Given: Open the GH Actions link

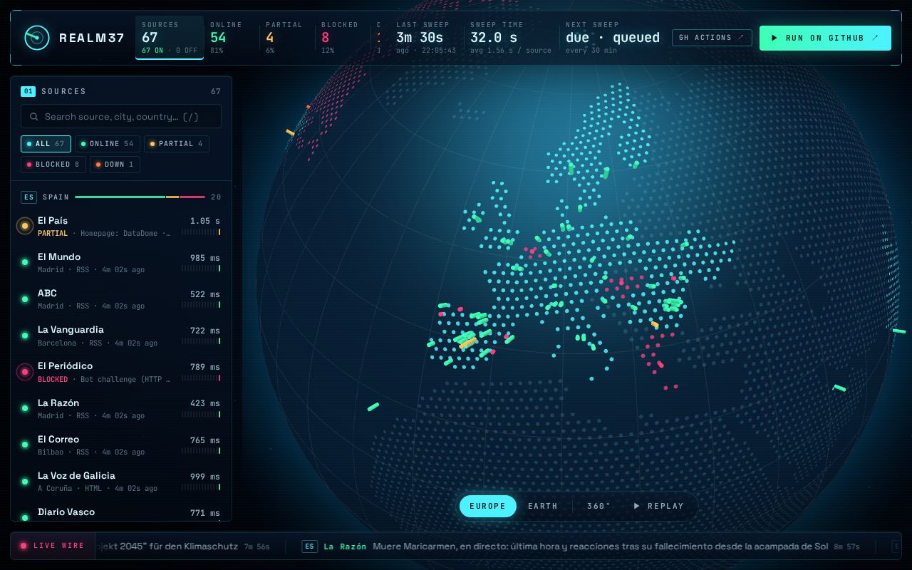Looking at the screenshot, I should click(712, 38).
